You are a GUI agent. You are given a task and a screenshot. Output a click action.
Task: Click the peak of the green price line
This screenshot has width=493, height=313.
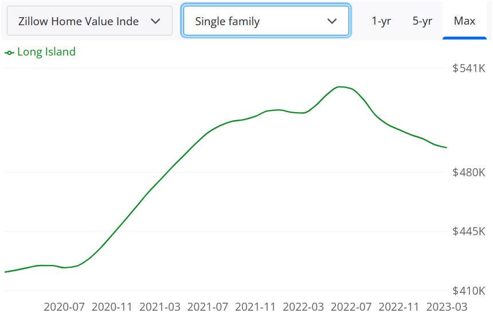pos(339,87)
